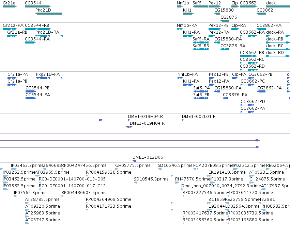The image size is (290, 225).
Task: Select protein CG15880-PA
Action: tap(217, 91)
